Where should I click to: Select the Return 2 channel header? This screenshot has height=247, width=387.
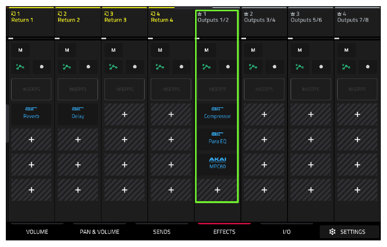tap(78, 22)
